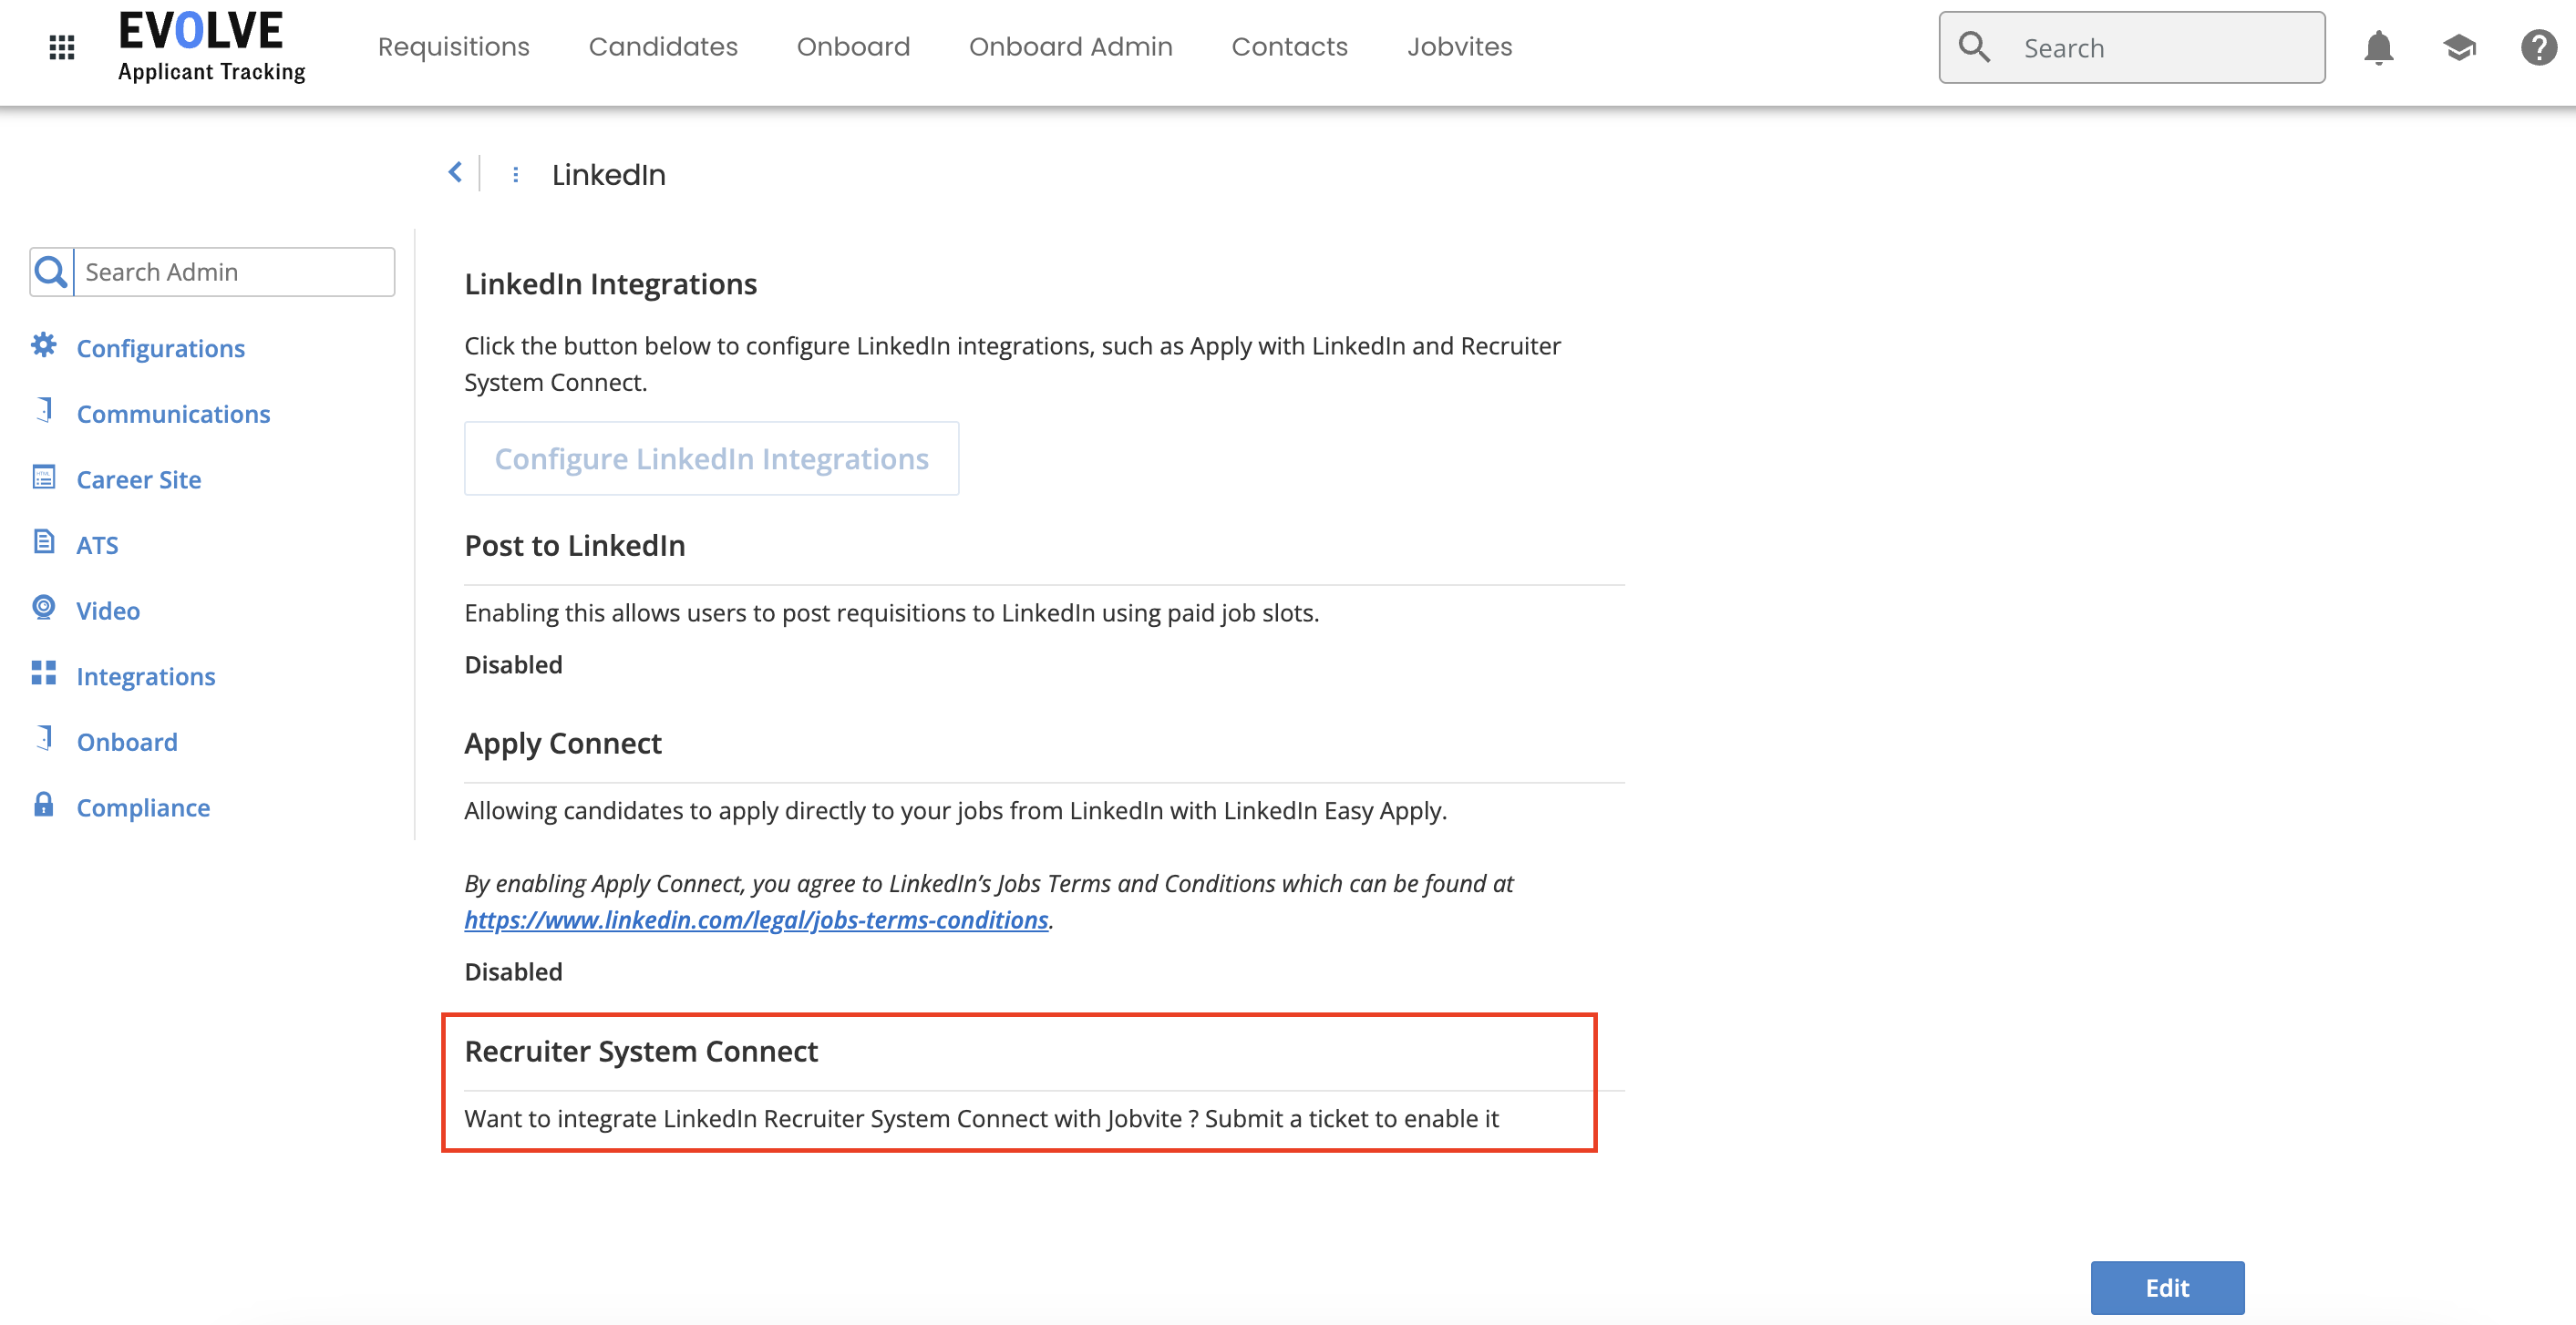Click the Configurations gear icon in sidebar
The height and width of the screenshot is (1325, 2576).
coord(44,345)
